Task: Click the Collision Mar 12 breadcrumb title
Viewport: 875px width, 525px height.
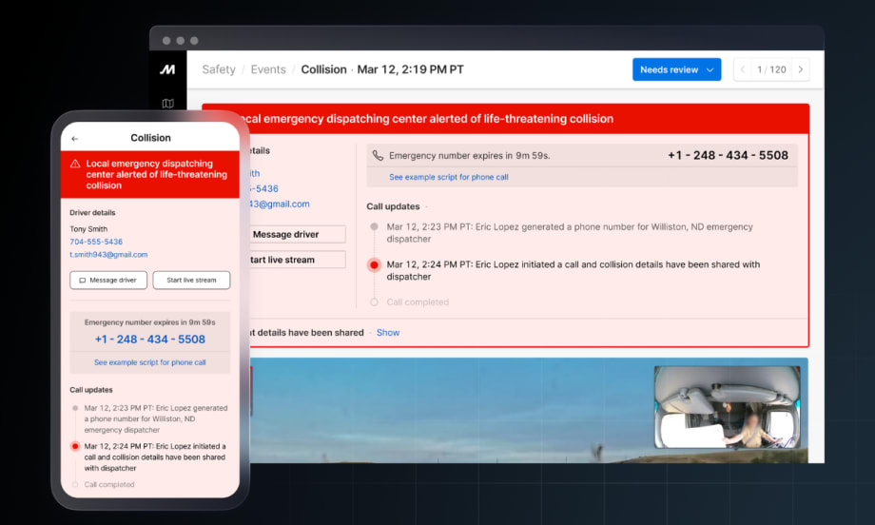Action: tap(382, 69)
